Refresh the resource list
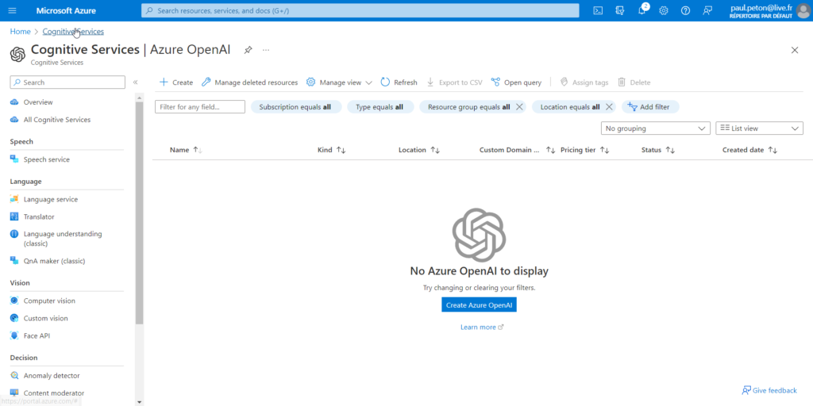Screen dimensions: 813x406 (399, 82)
